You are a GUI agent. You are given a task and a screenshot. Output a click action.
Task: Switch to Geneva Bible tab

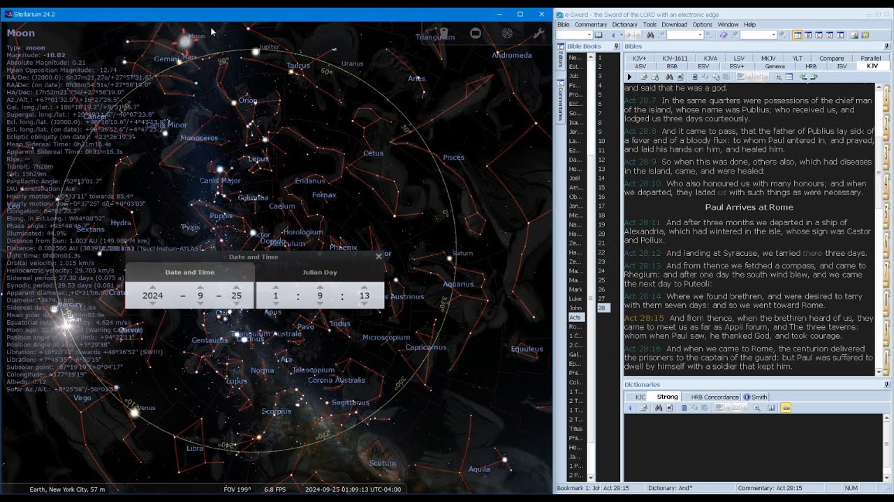775,66
